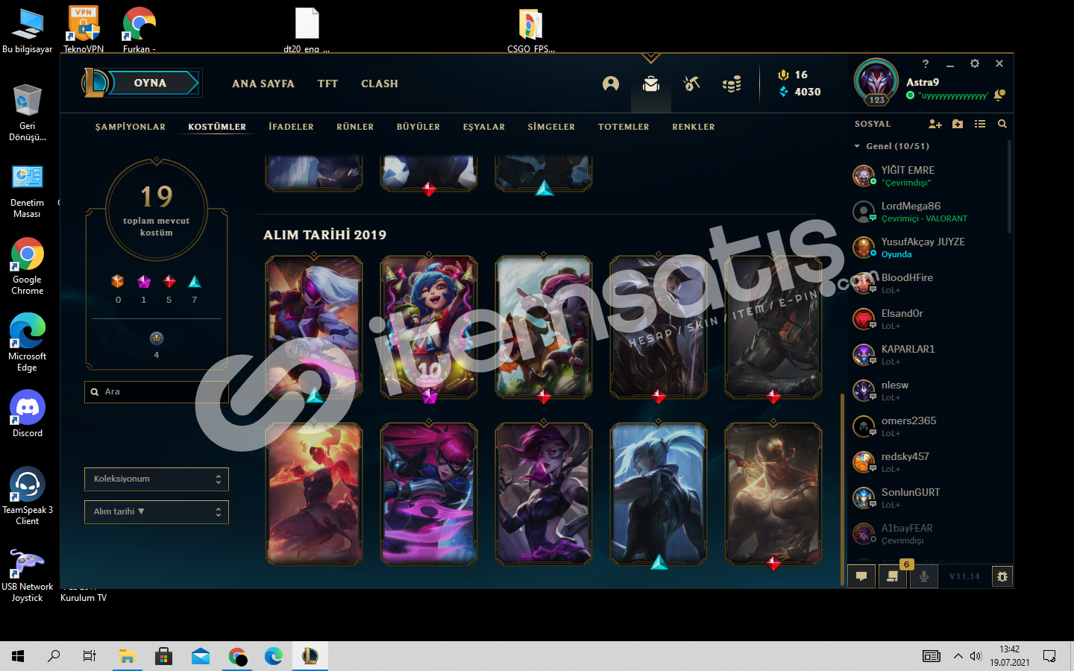Open the notifications bell icon
This screenshot has height=671, width=1074.
click(x=999, y=95)
